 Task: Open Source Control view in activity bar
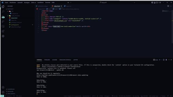[3, 17]
